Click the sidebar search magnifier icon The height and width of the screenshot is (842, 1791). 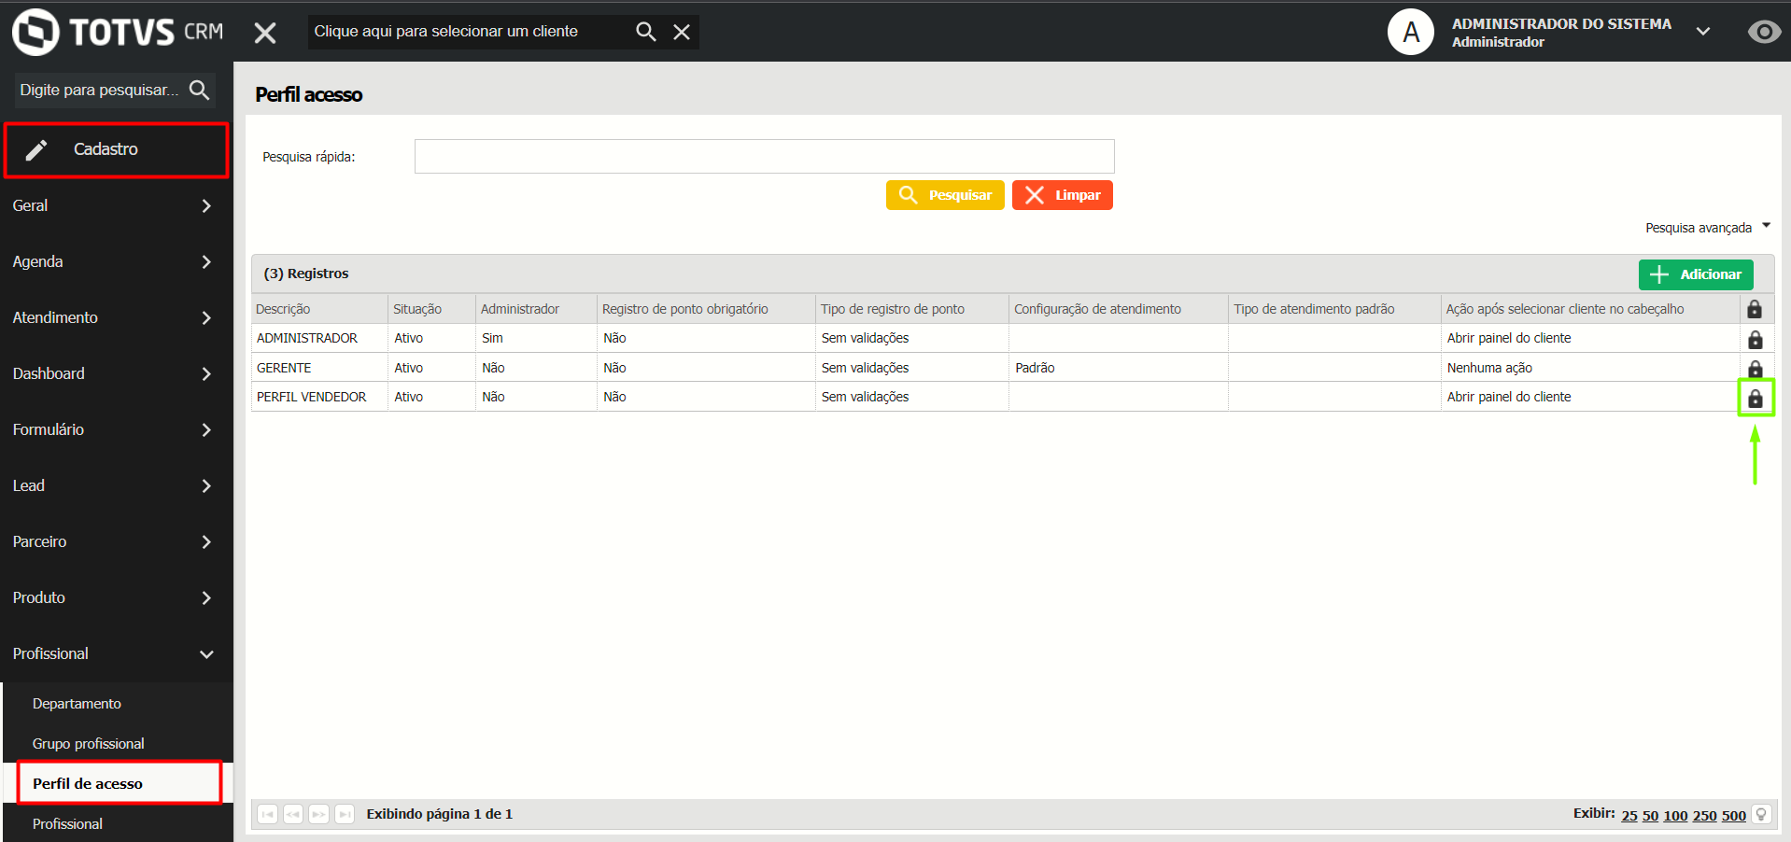pyautogui.click(x=199, y=90)
